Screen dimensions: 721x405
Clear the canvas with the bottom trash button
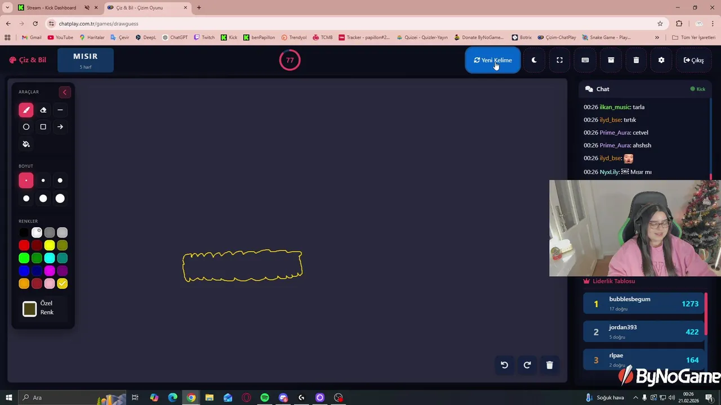pos(550,365)
